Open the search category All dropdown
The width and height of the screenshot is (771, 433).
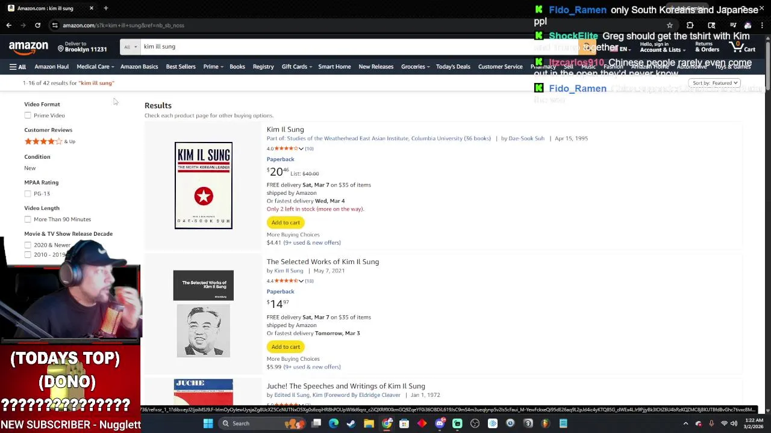pyautogui.click(x=130, y=46)
